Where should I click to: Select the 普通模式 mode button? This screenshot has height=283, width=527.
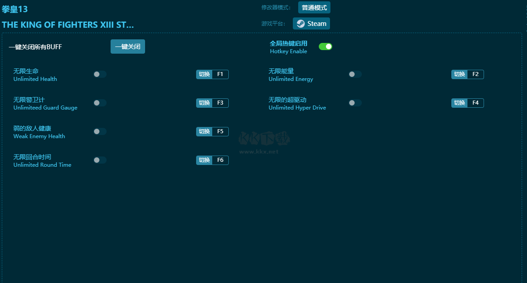point(314,8)
